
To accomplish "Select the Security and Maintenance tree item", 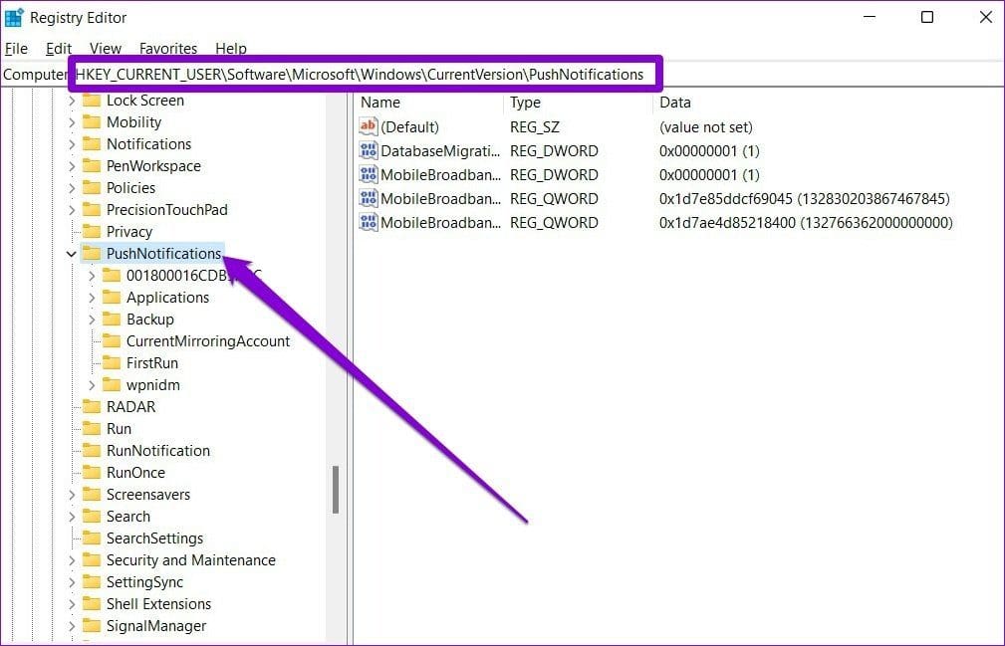I will tap(190, 560).
